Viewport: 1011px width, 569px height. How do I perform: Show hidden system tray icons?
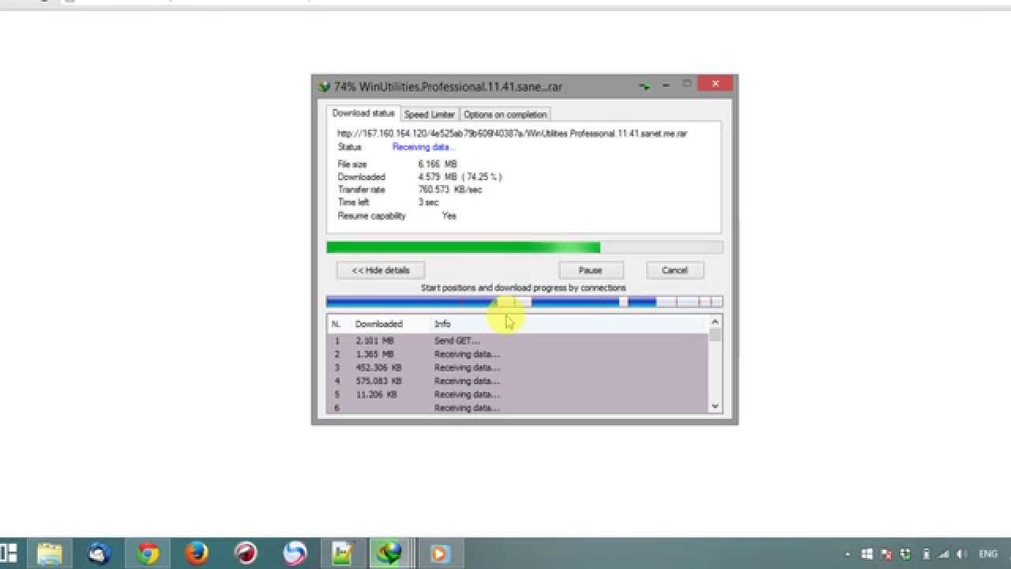[x=848, y=555]
